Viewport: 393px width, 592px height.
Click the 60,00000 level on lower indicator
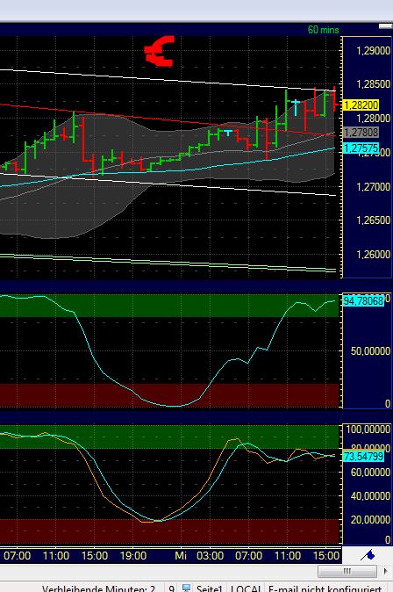pyautogui.click(x=370, y=473)
